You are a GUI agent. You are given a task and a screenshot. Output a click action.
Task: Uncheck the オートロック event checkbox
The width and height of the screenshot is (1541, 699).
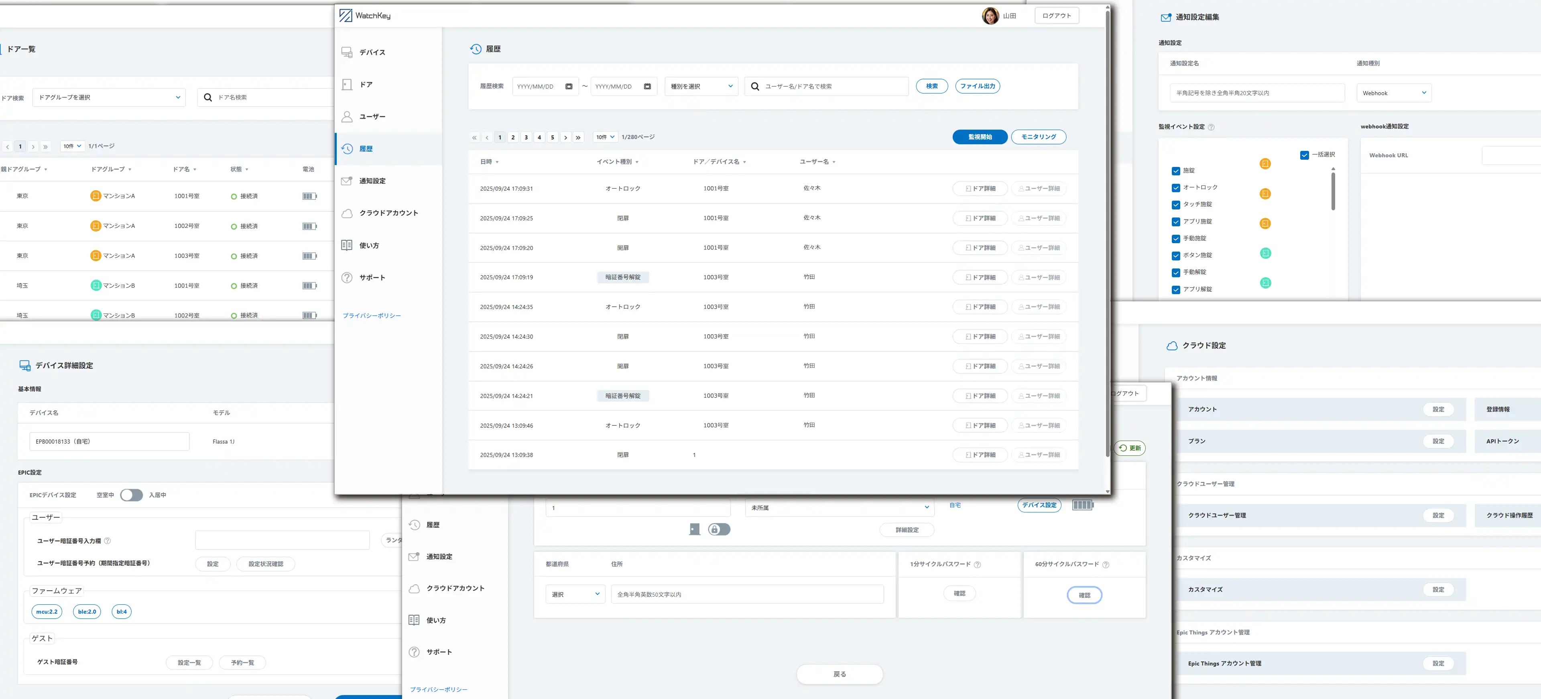tap(1175, 188)
